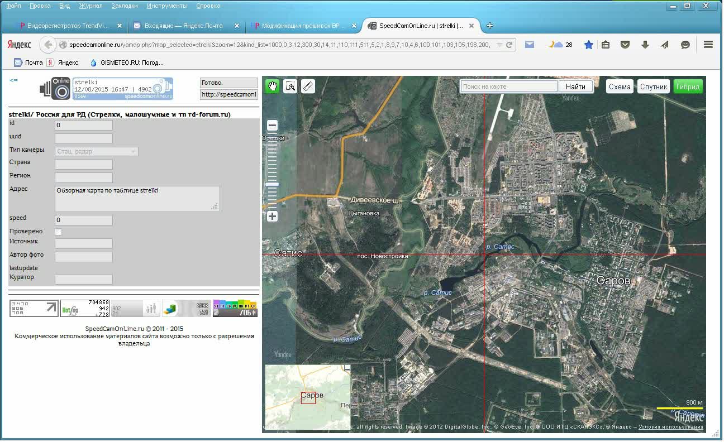
Task: Open the Firefox hamburger menu
Action: coord(708,45)
